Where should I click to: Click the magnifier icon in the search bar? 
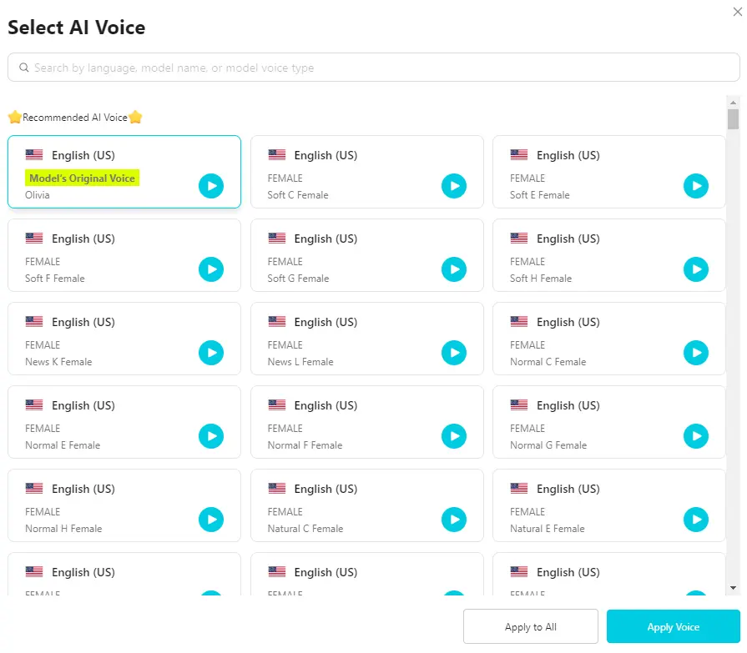[x=23, y=68]
